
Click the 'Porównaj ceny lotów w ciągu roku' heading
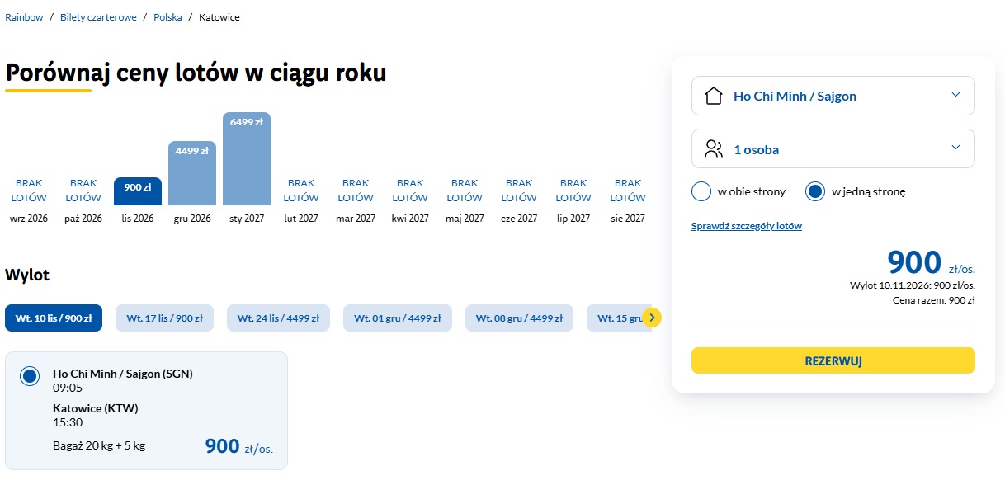196,73
